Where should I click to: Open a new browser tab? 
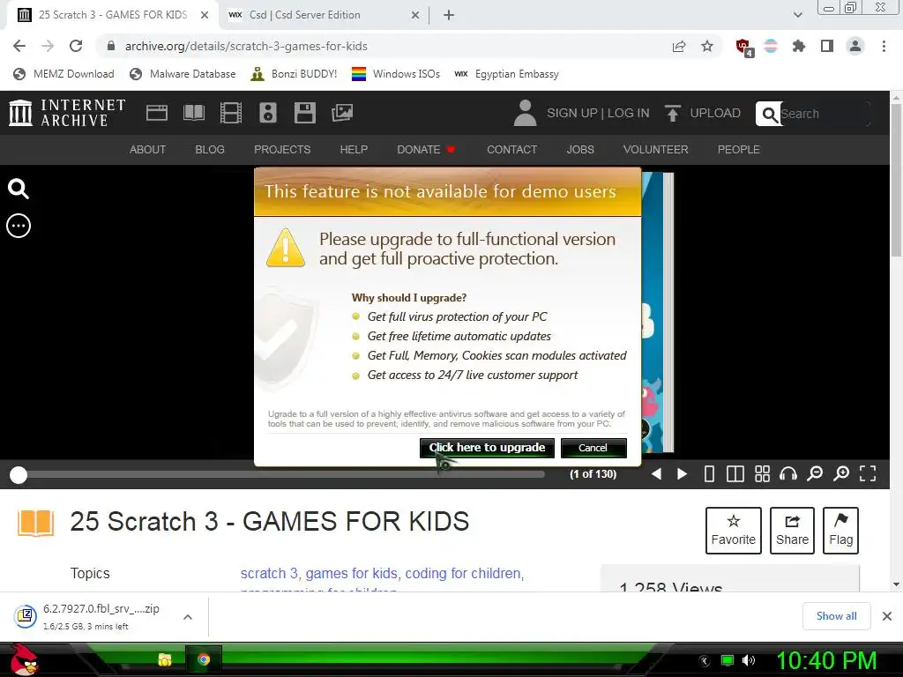[x=449, y=15]
